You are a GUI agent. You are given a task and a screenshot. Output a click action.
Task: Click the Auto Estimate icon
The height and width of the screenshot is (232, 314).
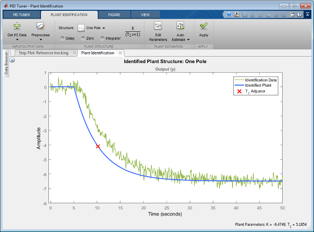180,26
